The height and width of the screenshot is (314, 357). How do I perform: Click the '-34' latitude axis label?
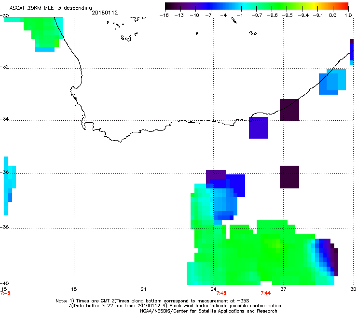4,119
